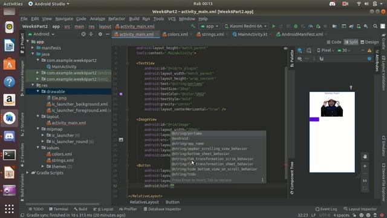This screenshot has height=218, width=387.
Task: Click the yellow warning icon in preview
Action: tap(369, 50)
